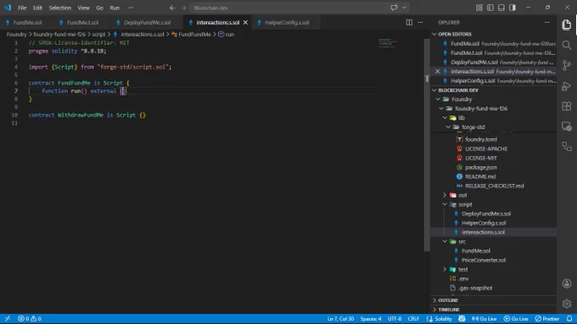Open the Copilot chat dropdown arrow
This screenshot has height=324, width=577.
(x=404, y=8)
